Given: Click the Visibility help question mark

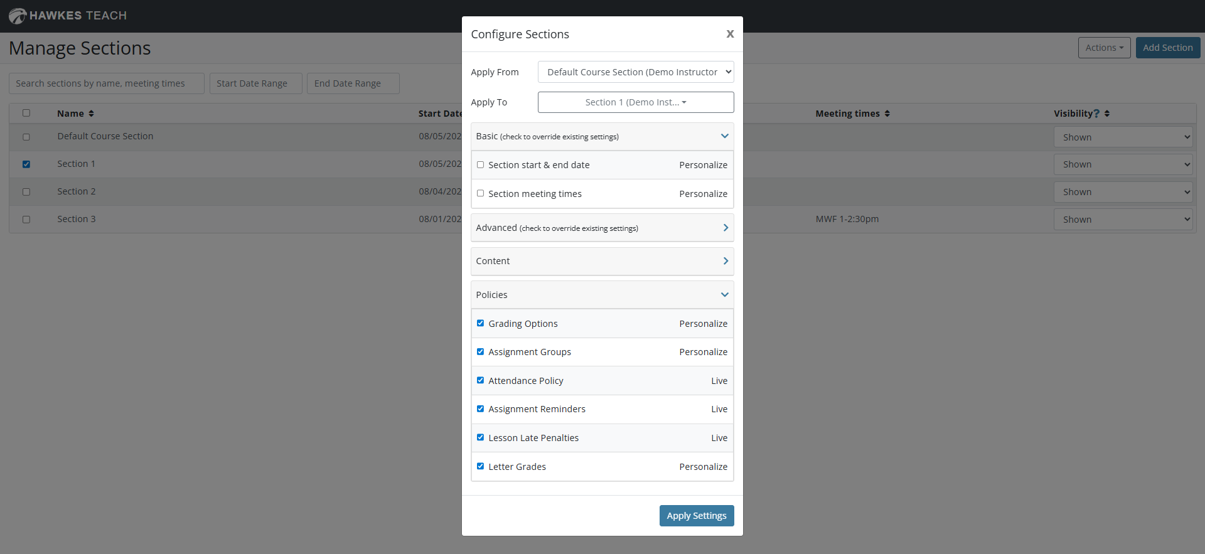Looking at the screenshot, I should point(1096,114).
